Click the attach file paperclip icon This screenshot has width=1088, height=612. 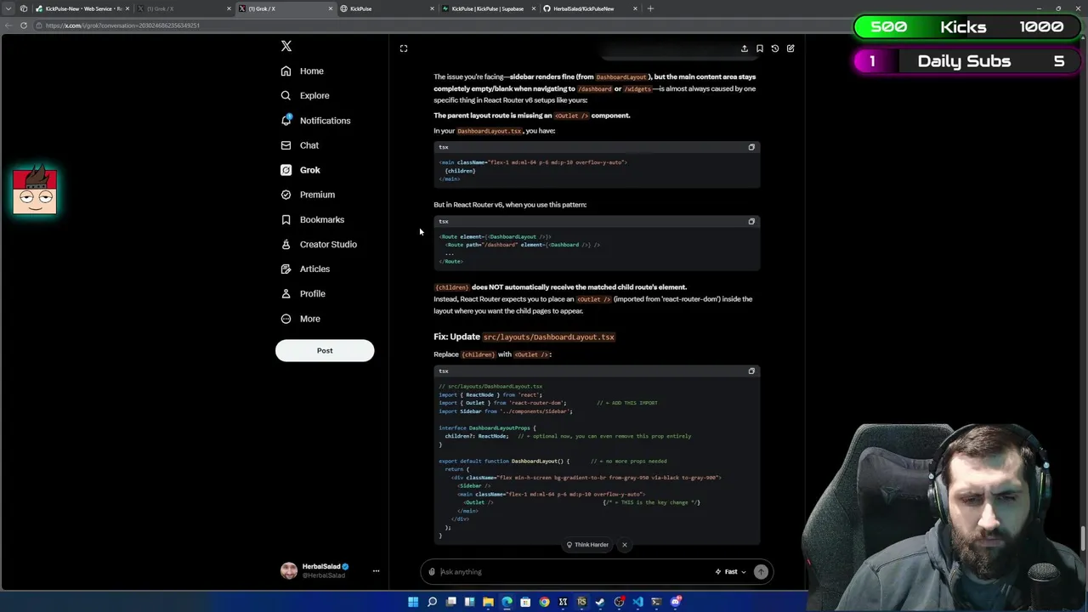tap(432, 572)
